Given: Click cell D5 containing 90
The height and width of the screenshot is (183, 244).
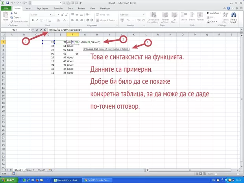Looking at the screenshot, I should 48,54.
